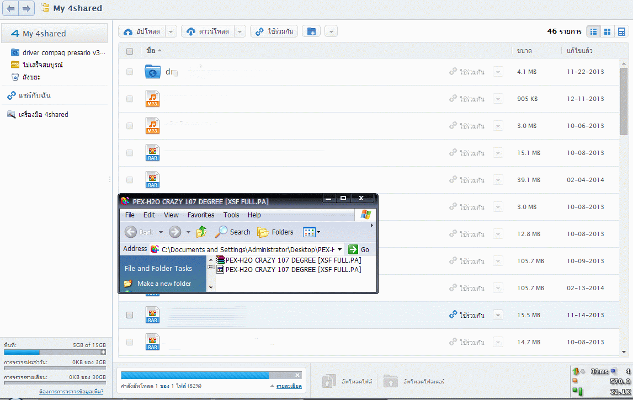Open the Edit menu in Explorer
Viewport: 633px width, 400px height.
tap(149, 215)
